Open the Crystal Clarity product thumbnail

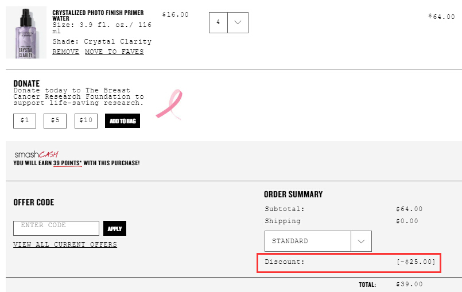click(26, 32)
